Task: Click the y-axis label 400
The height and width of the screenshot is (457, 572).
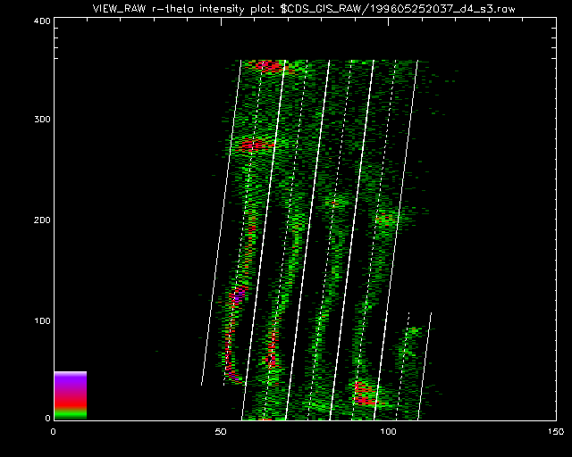Action: (42, 21)
